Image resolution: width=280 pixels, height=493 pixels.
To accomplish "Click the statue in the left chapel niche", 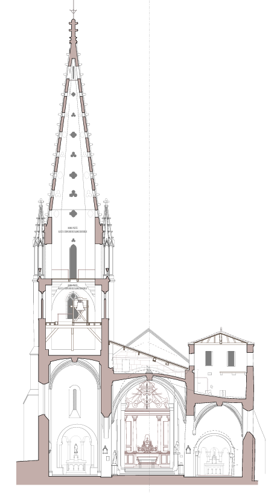I will (x=75, y=451).
